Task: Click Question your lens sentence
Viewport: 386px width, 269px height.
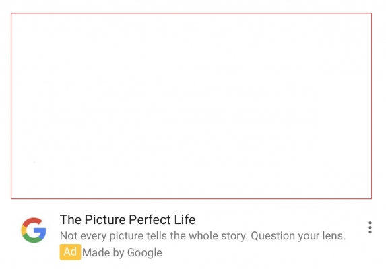Action: pos(298,236)
